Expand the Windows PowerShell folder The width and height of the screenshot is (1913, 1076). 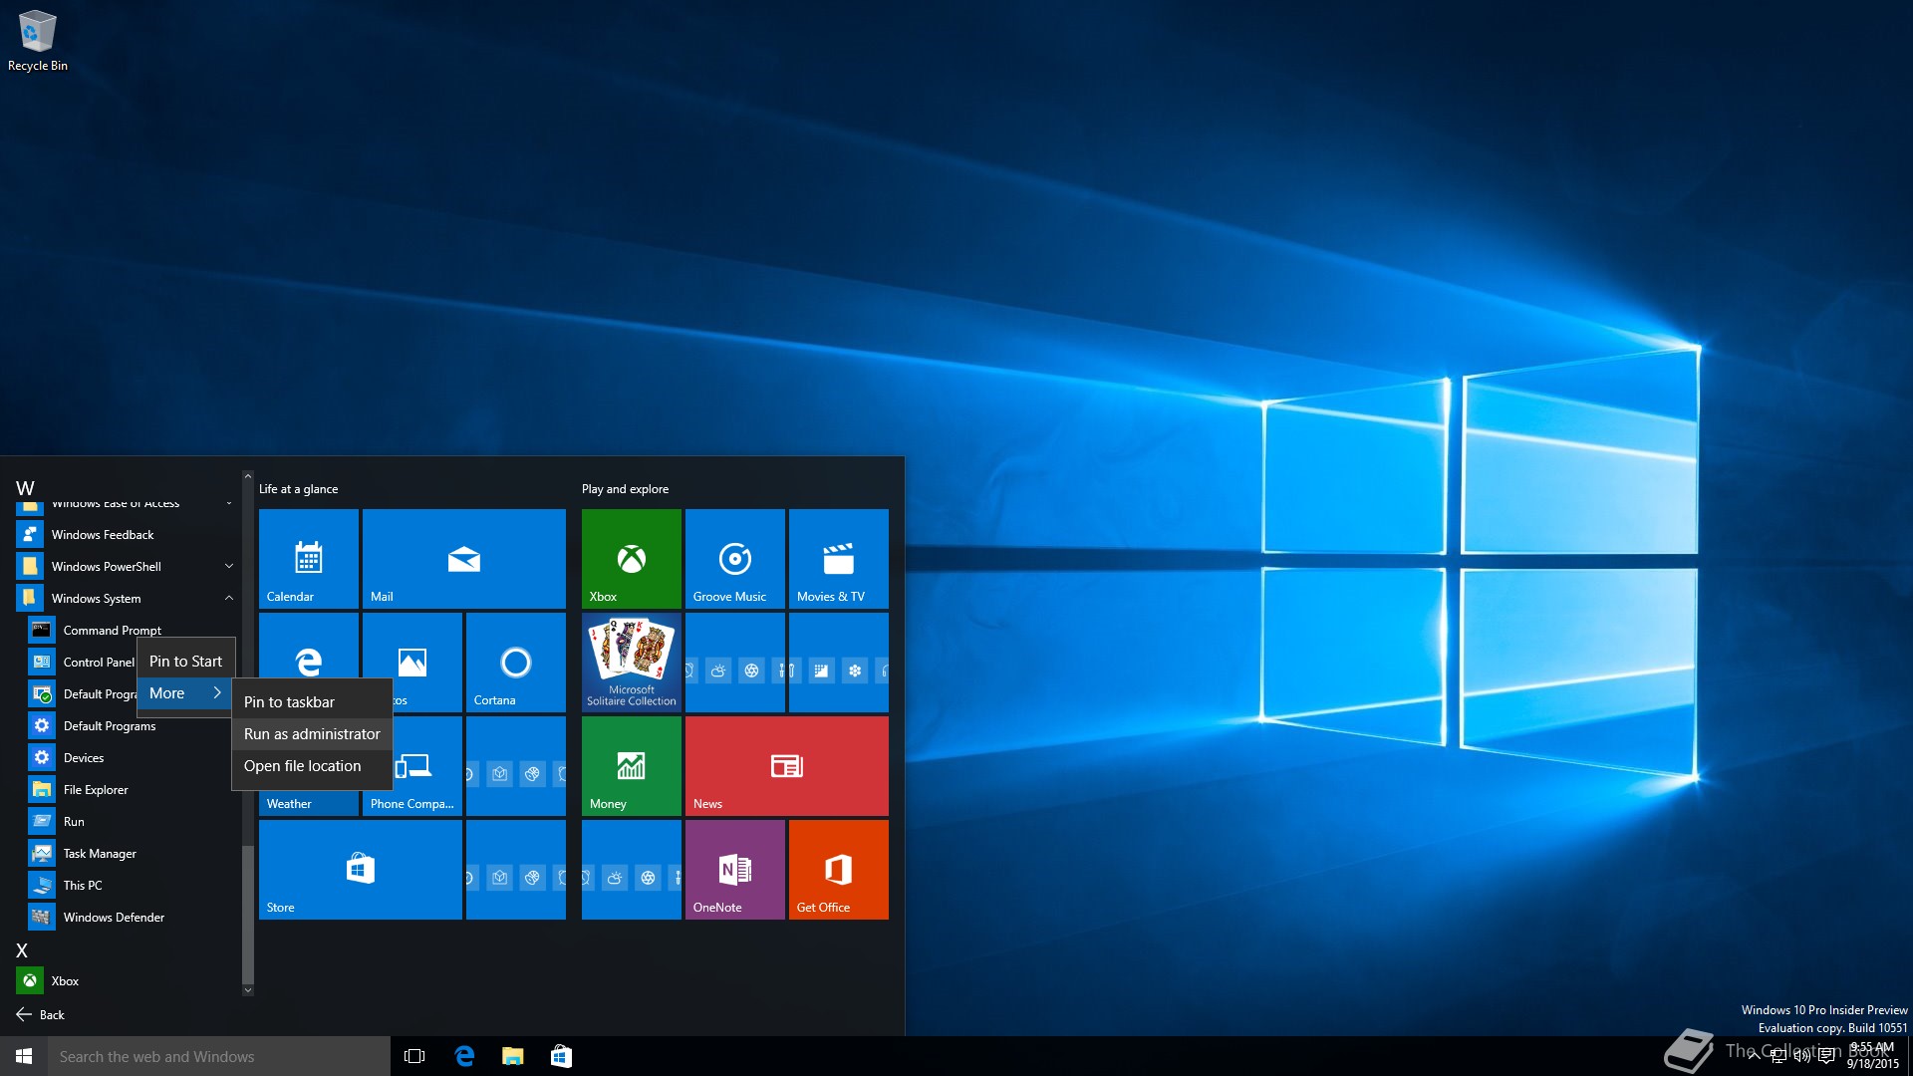click(x=229, y=566)
